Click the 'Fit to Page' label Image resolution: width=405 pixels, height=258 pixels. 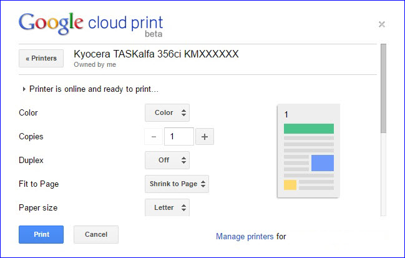coord(39,184)
